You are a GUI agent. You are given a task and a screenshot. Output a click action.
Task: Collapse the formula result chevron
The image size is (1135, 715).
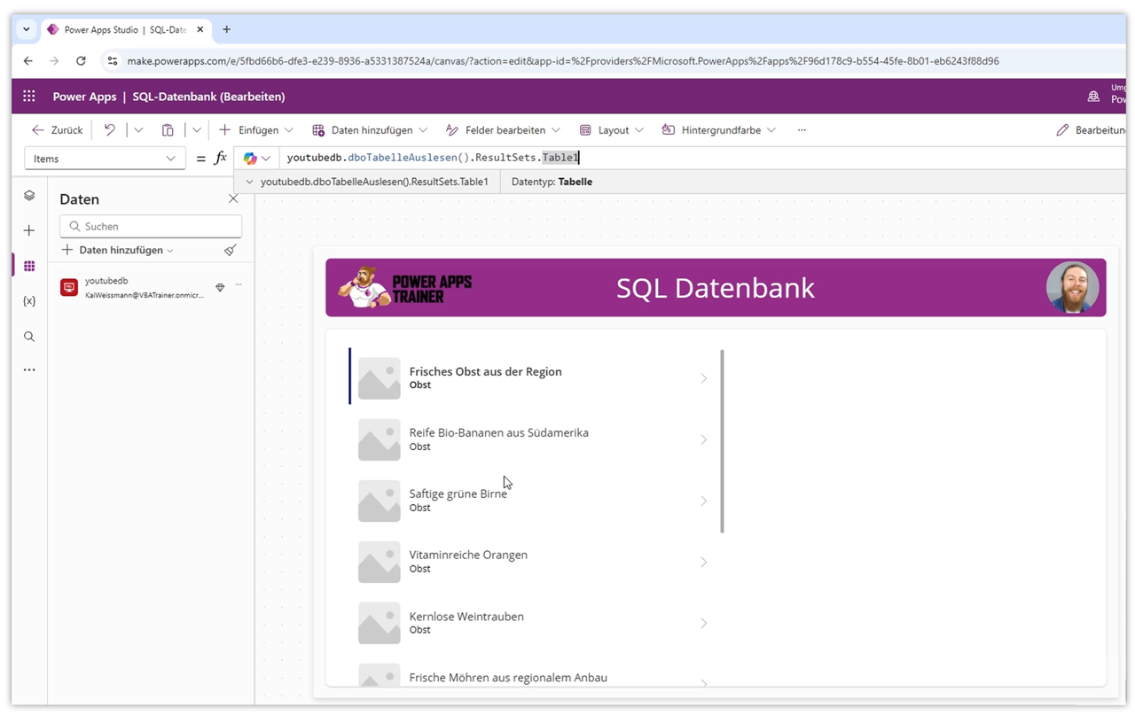(x=249, y=182)
